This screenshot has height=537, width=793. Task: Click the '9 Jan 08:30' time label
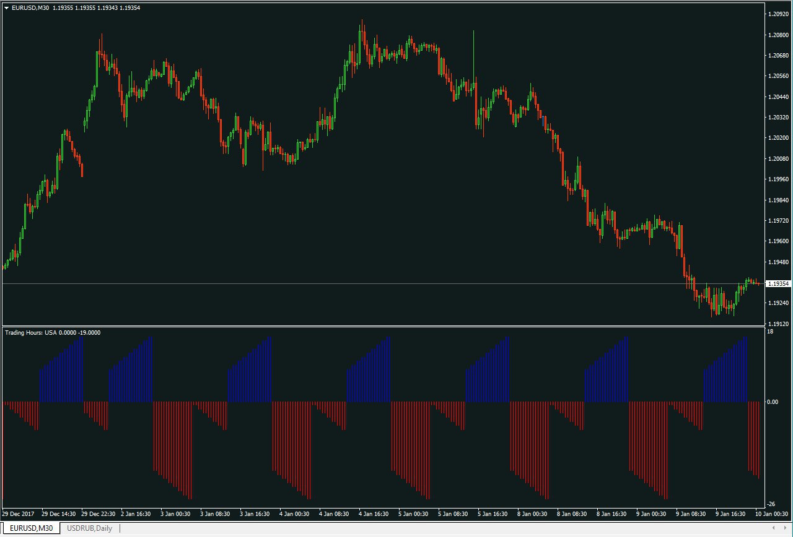point(692,514)
